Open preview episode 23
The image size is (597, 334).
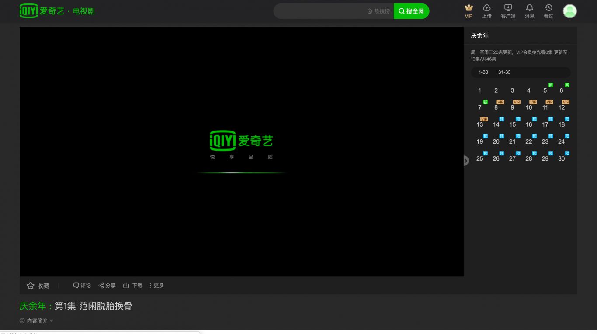coord(545,141)
